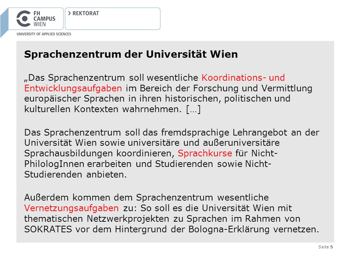Click the red word Entwicklungsaufgaben
Viewport: 351px width, 263px height.
pos(73,88)
